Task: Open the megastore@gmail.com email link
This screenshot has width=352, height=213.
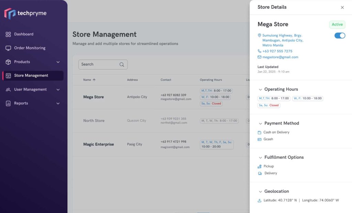Action: pyautogui.click(x=280, y=57)
